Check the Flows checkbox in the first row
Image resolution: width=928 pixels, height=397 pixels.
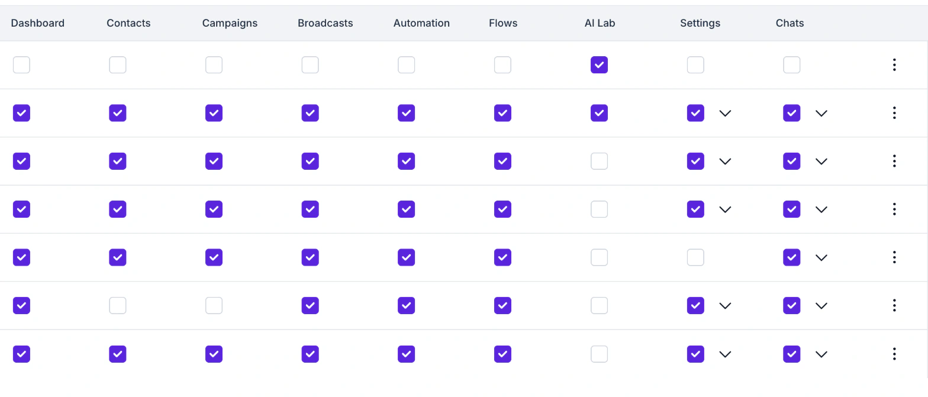[502, 65]
